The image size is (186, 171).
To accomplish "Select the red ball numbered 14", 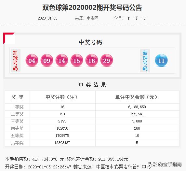I will click(62, 60).
